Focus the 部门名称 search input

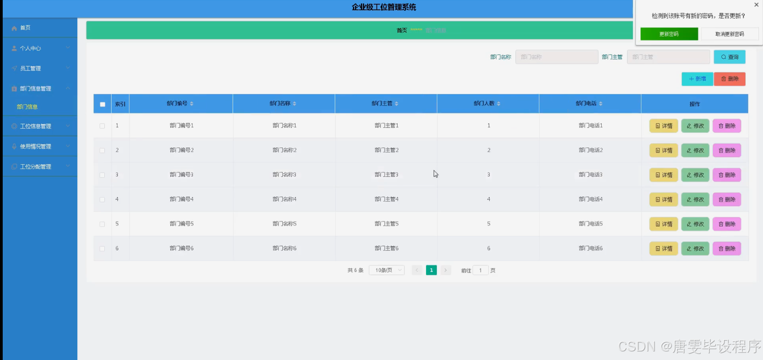coord(557,57)
